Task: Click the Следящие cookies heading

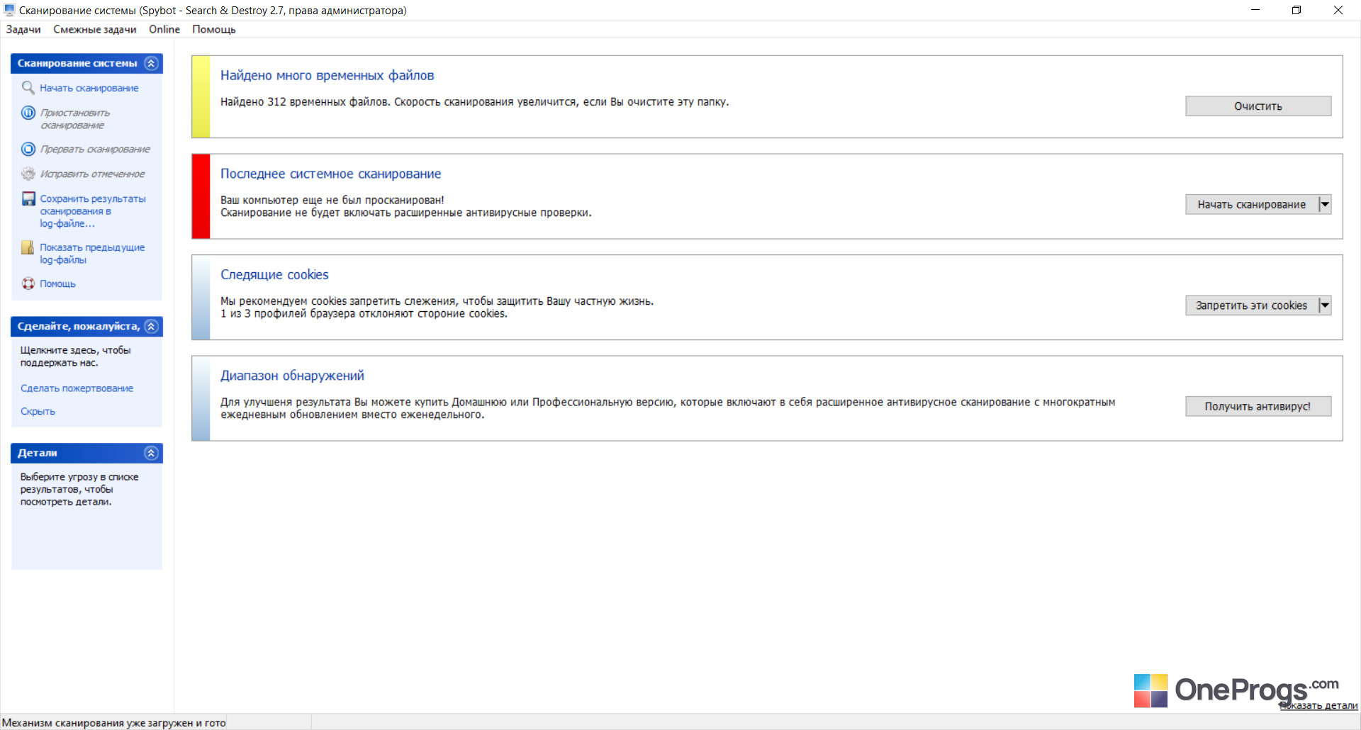Action: click(274, 274)
